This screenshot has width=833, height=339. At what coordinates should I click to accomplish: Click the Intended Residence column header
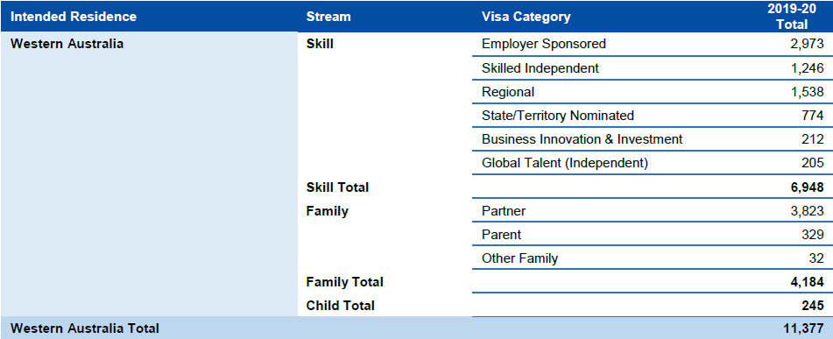point(74,17)
